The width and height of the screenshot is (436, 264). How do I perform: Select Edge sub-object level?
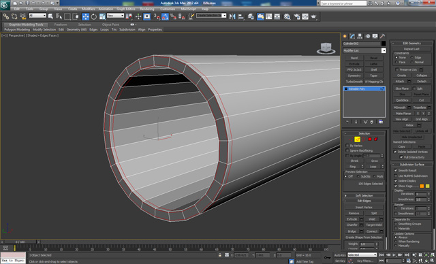(357, 139)
